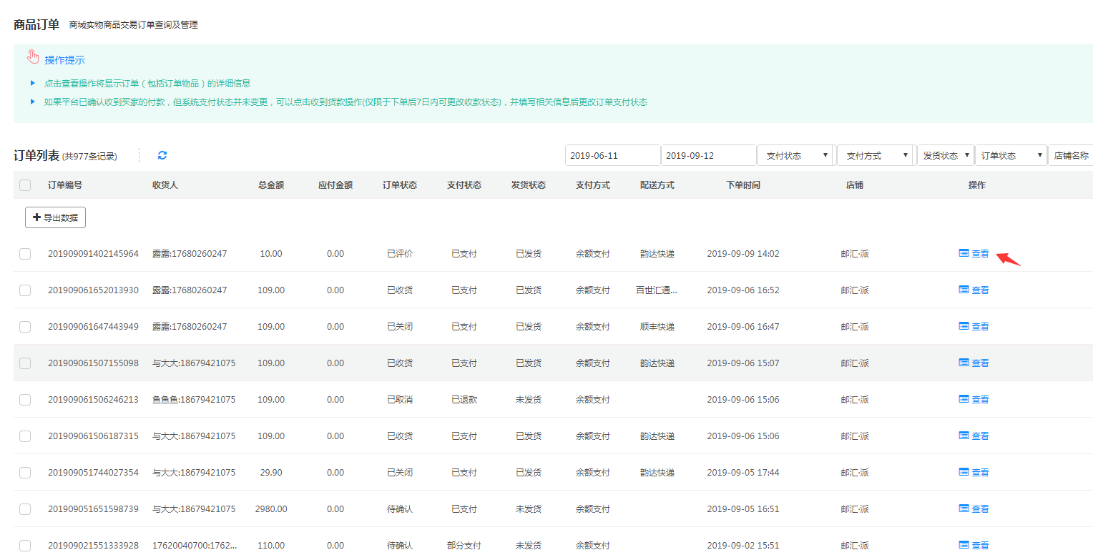The height and width of the screenshot is (560, 1093).
Task: Check the box for order 201909091402145964
Action: point(25,253)
